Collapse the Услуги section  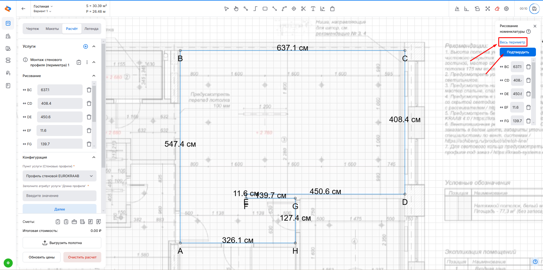(94, 47)
